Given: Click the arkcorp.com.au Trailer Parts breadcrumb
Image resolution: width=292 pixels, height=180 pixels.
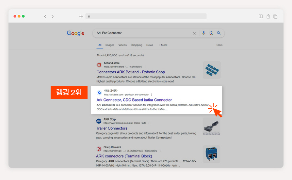Looking at the screenshot, I should [x=125, y=123].
